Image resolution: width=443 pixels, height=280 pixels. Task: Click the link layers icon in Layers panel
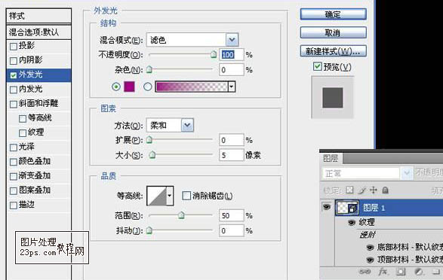(365, 272)
